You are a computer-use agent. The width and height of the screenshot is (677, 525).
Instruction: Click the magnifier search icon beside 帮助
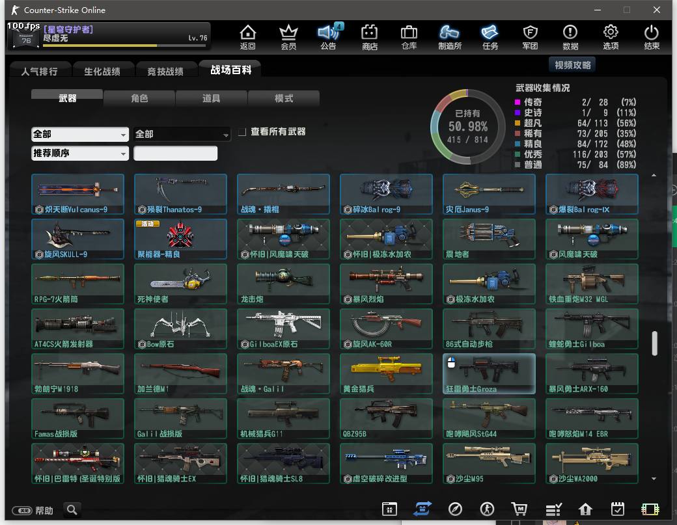click(x=72, y=510)
